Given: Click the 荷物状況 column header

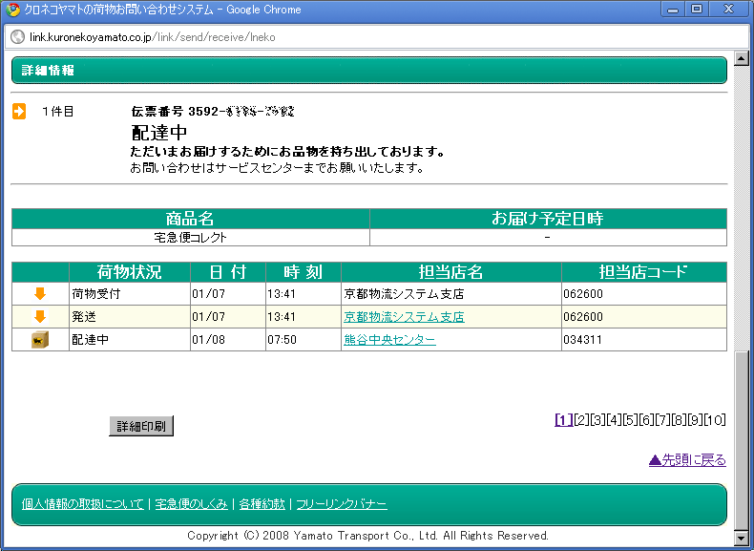Looking at the screenshot, I should tap(130, 272).
